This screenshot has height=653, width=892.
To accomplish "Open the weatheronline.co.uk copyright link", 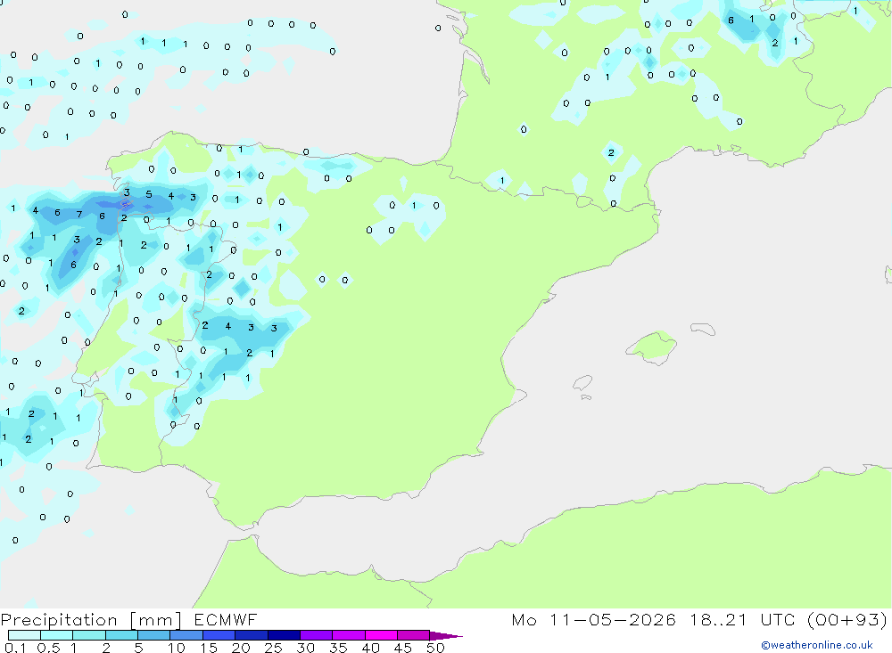I will click(817, 645).
